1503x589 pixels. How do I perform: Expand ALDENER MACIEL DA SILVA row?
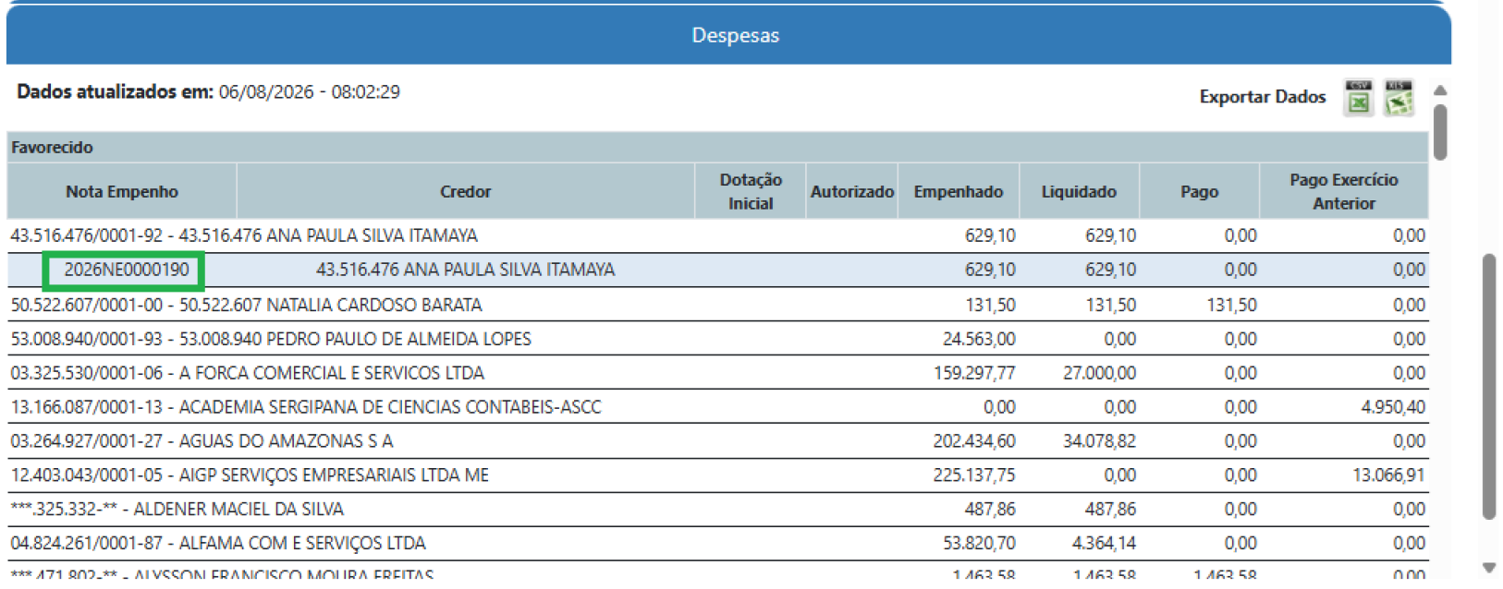718,510
